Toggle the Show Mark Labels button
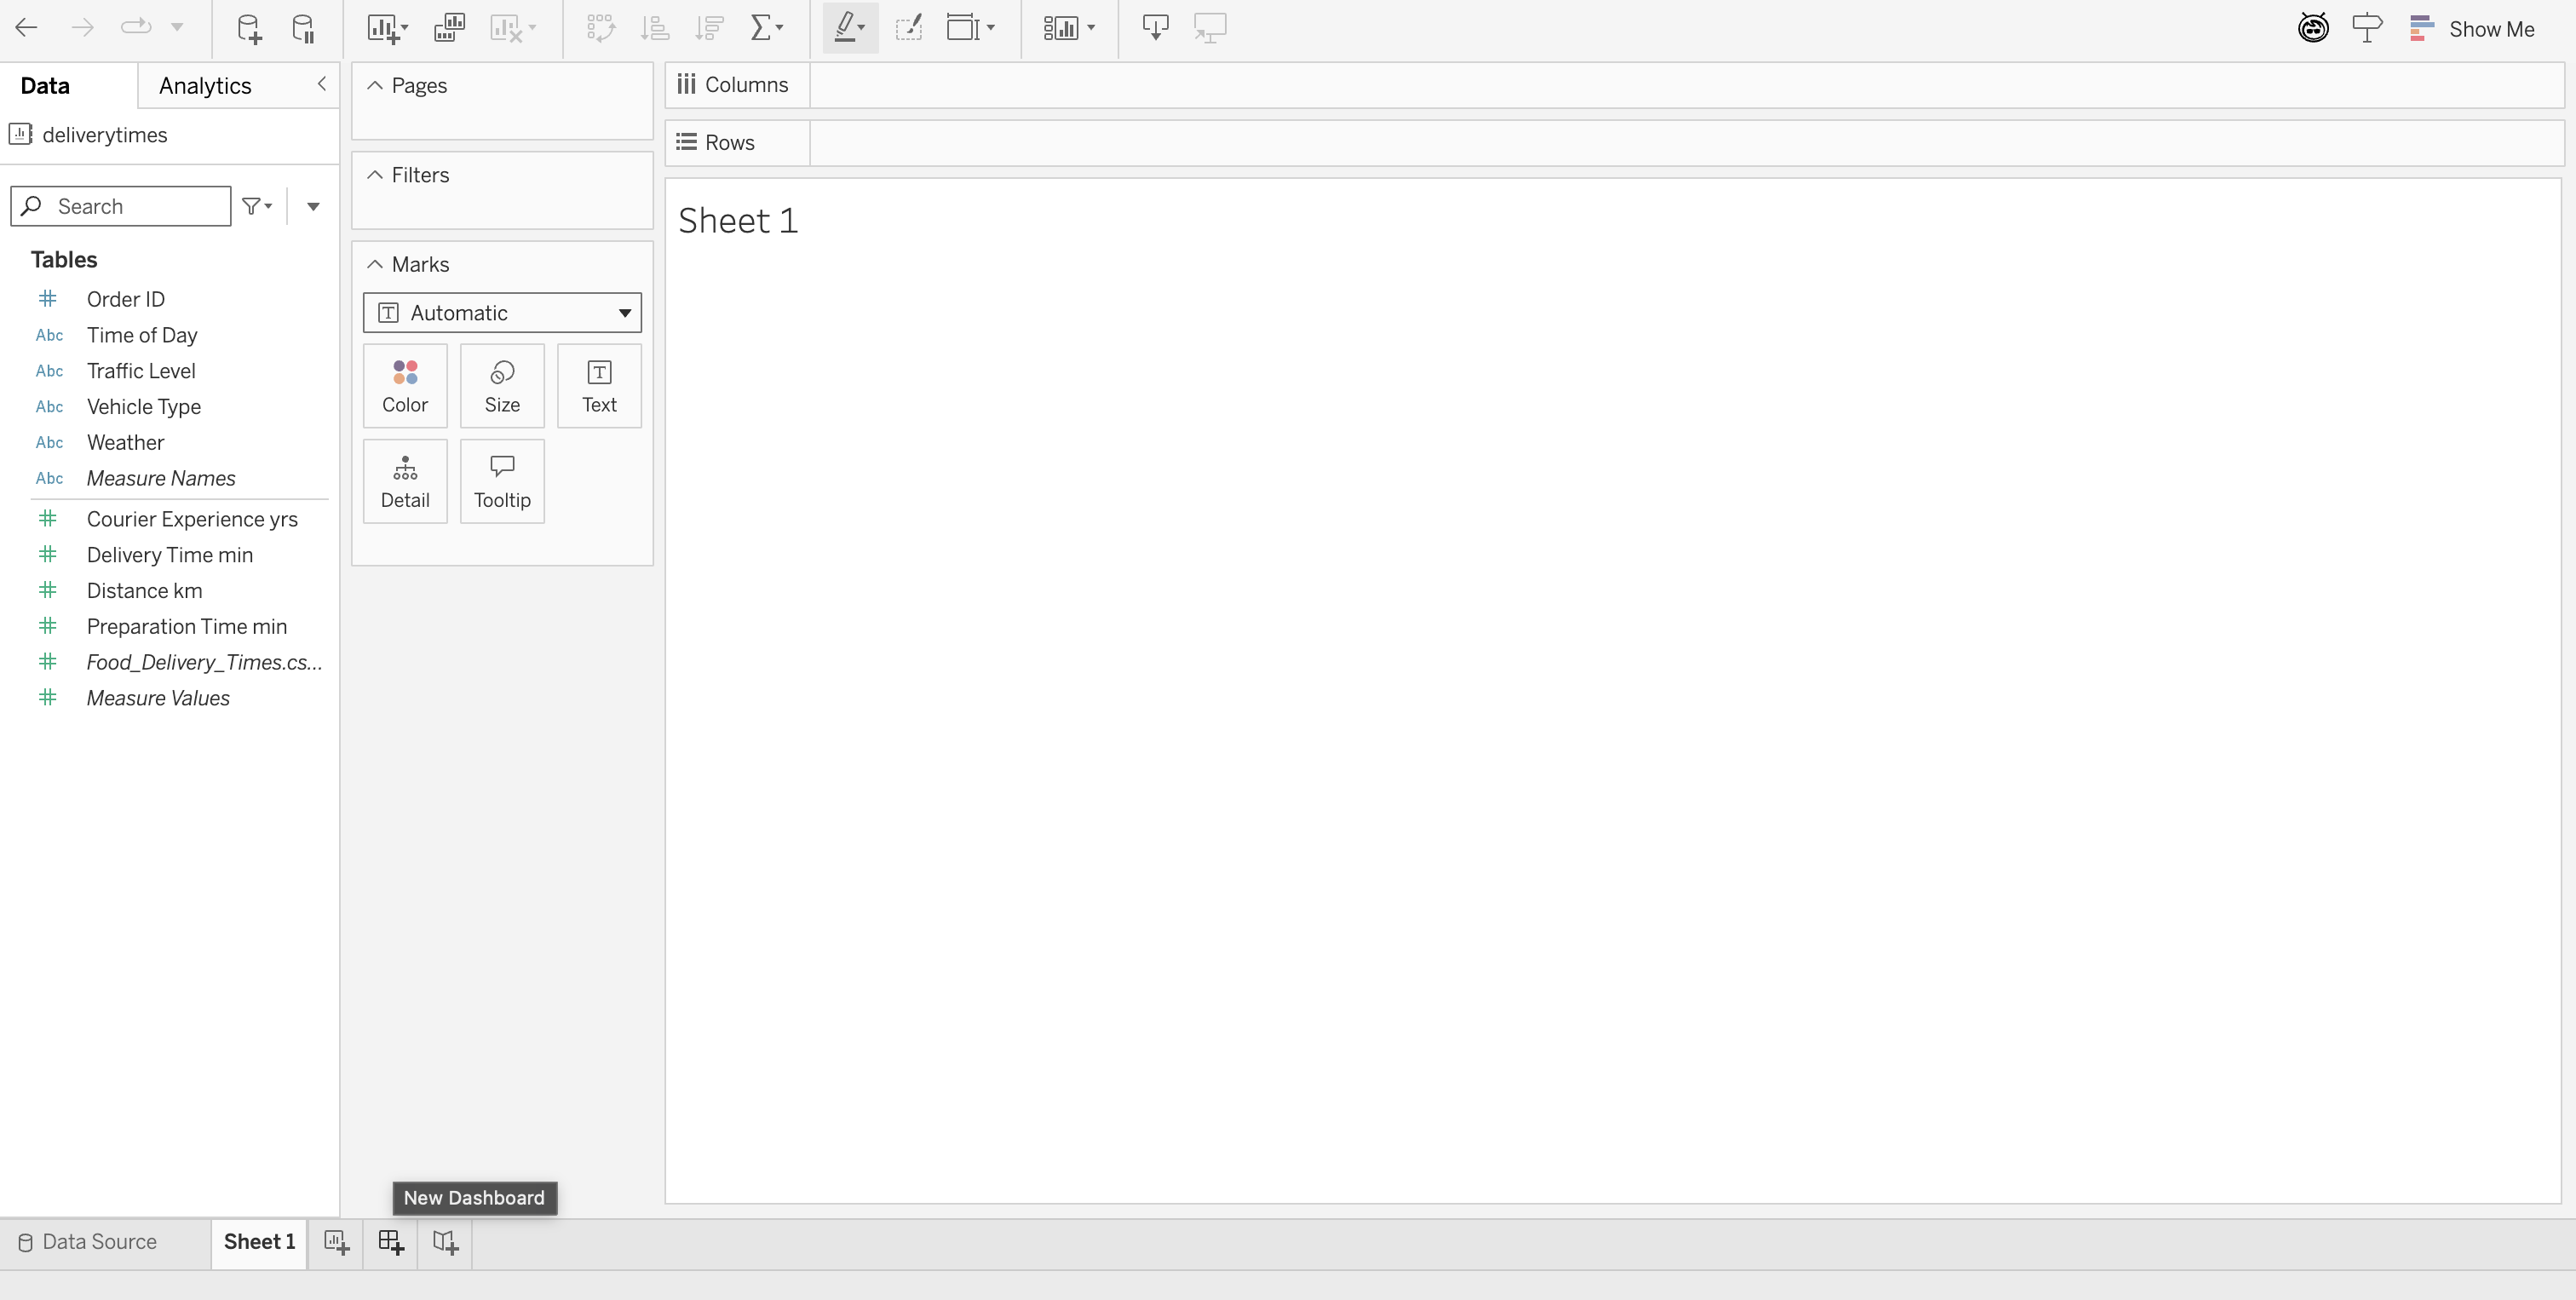The image size is (2576, 1300). [908, 27]
